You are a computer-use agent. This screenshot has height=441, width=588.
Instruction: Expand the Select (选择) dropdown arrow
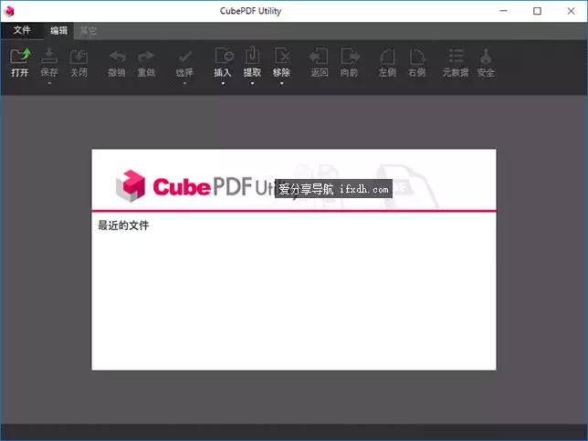tap(184, 83)
